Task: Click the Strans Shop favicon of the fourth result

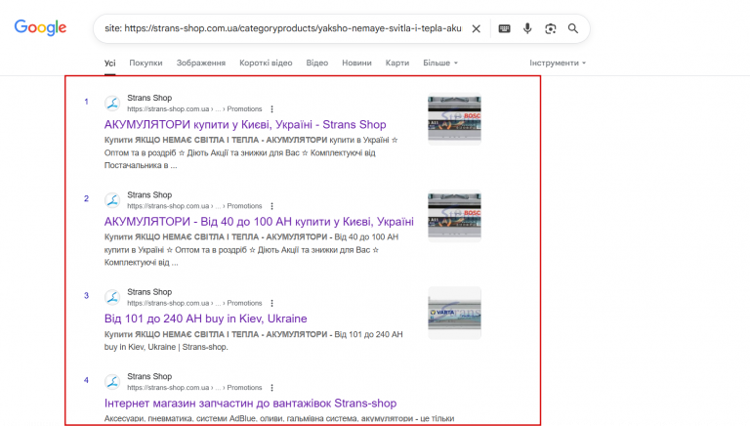Action: (x=112, y=381)
